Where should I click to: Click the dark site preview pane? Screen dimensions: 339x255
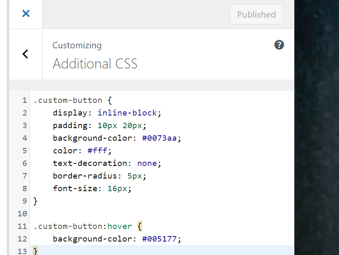pyautogui.click(x=317, y=126)
